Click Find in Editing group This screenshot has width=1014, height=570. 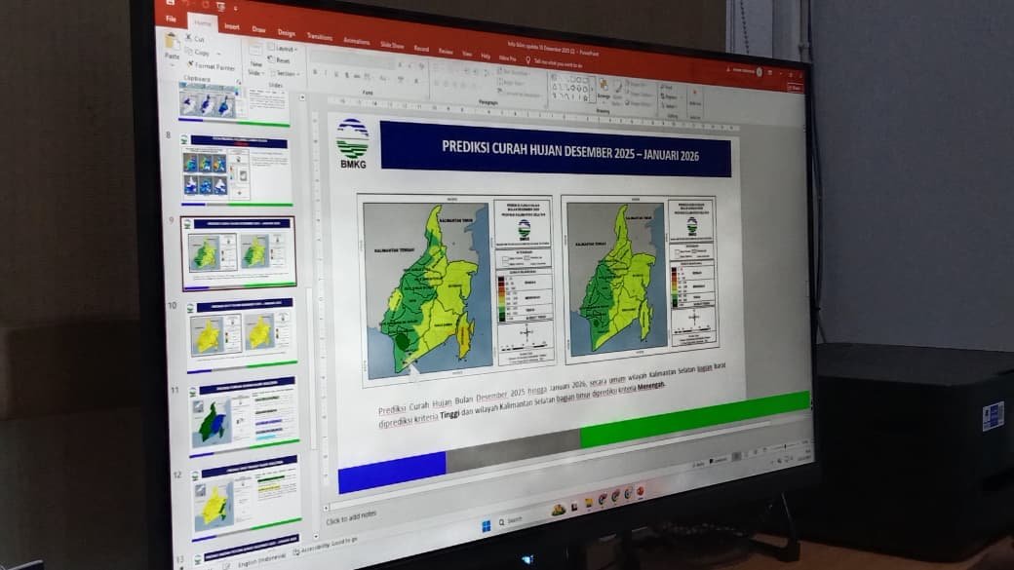pyautogui.click(x=668, y=88)
